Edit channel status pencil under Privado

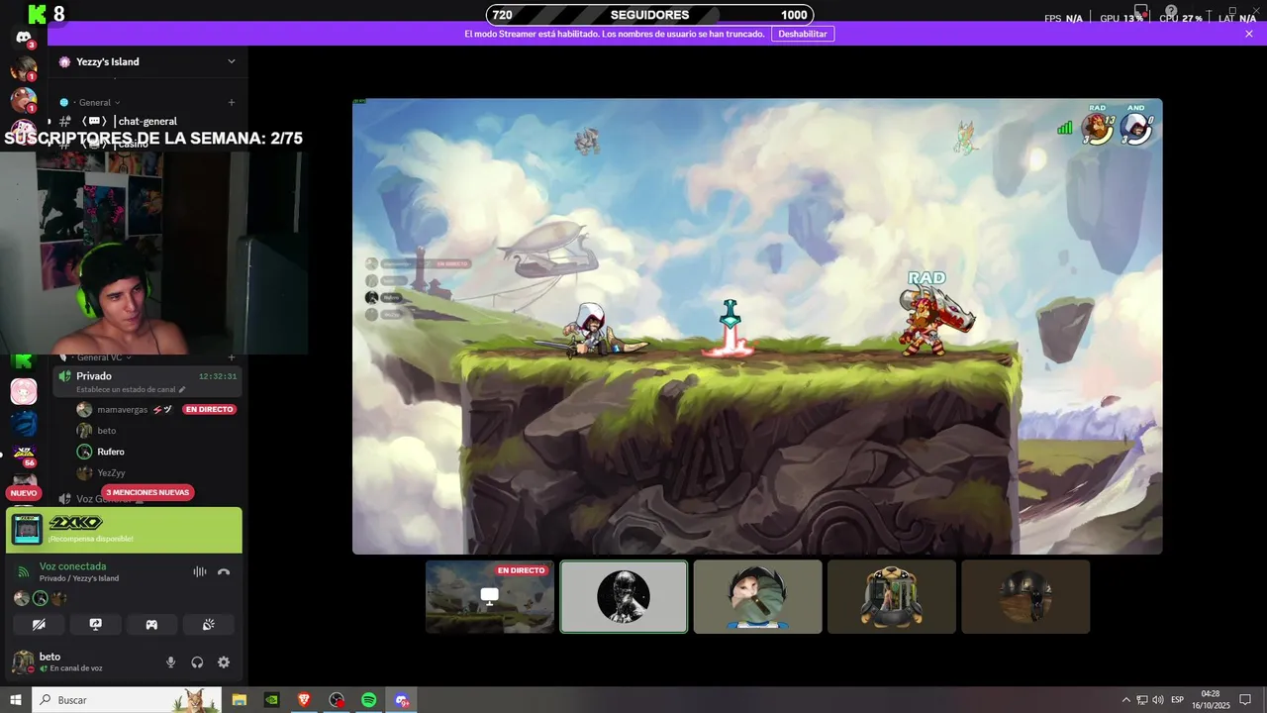181,390
